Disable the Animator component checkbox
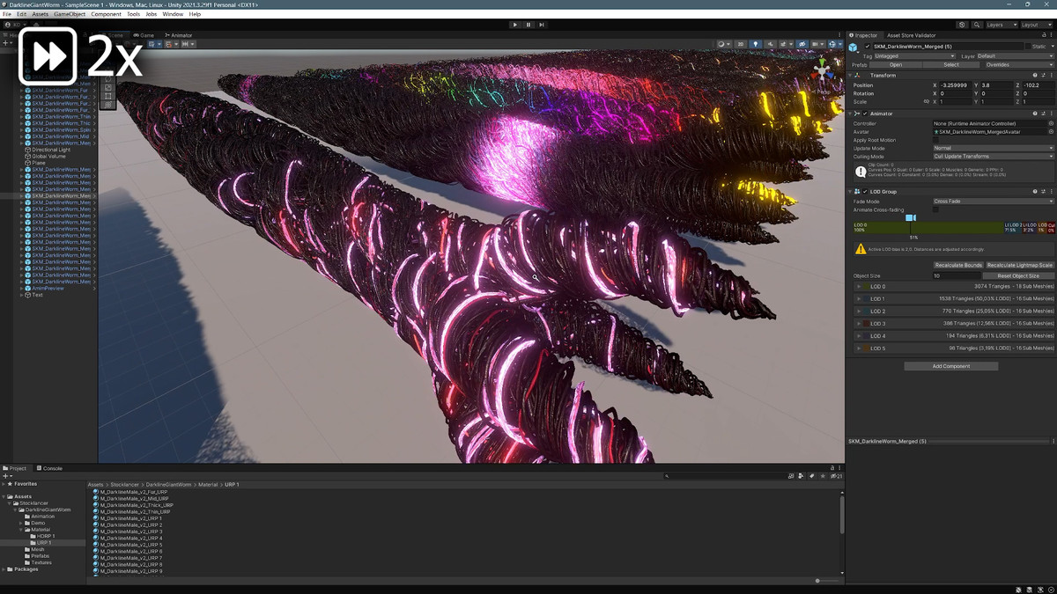 coord(866,114)
